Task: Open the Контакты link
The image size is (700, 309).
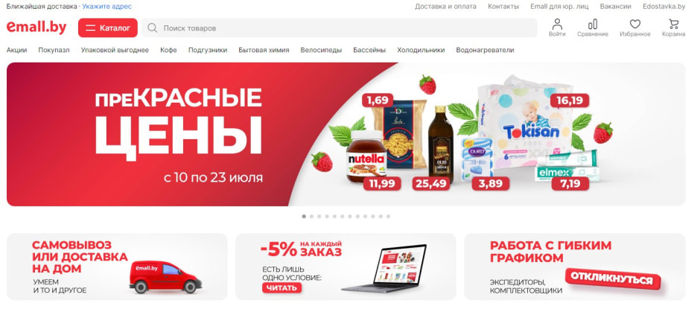Action: (x=503, y=7)
